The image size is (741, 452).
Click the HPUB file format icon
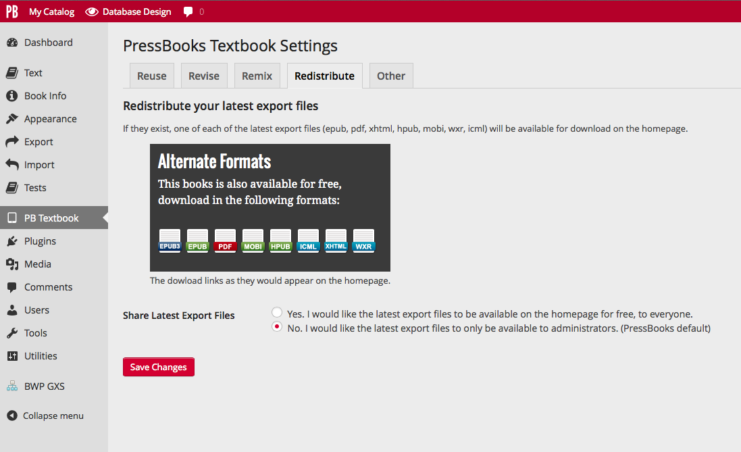[280, 241]
